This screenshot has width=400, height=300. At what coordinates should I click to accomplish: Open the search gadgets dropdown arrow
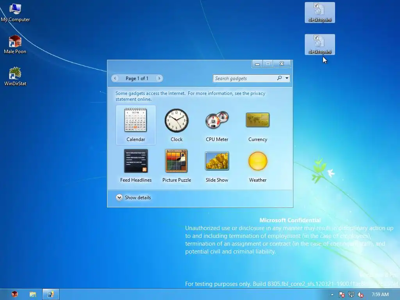tap(287, 78)
